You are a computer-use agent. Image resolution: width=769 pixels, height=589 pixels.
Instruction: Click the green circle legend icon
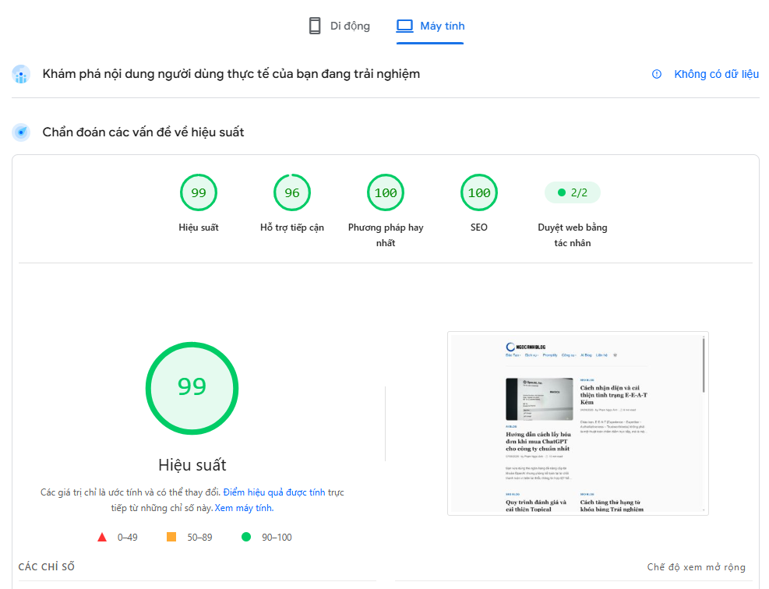[246, 537]
